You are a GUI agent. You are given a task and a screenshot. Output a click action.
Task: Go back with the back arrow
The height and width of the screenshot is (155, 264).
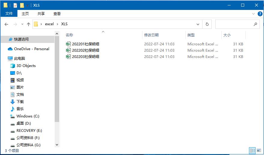click(6, 24)
